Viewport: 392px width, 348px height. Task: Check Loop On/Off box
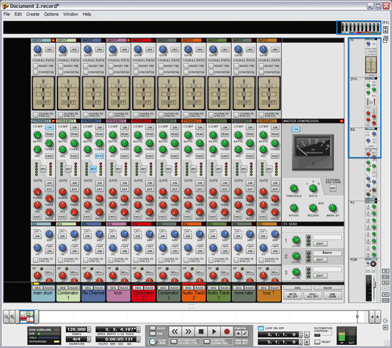pyautogui.click(x=259, y=327)
